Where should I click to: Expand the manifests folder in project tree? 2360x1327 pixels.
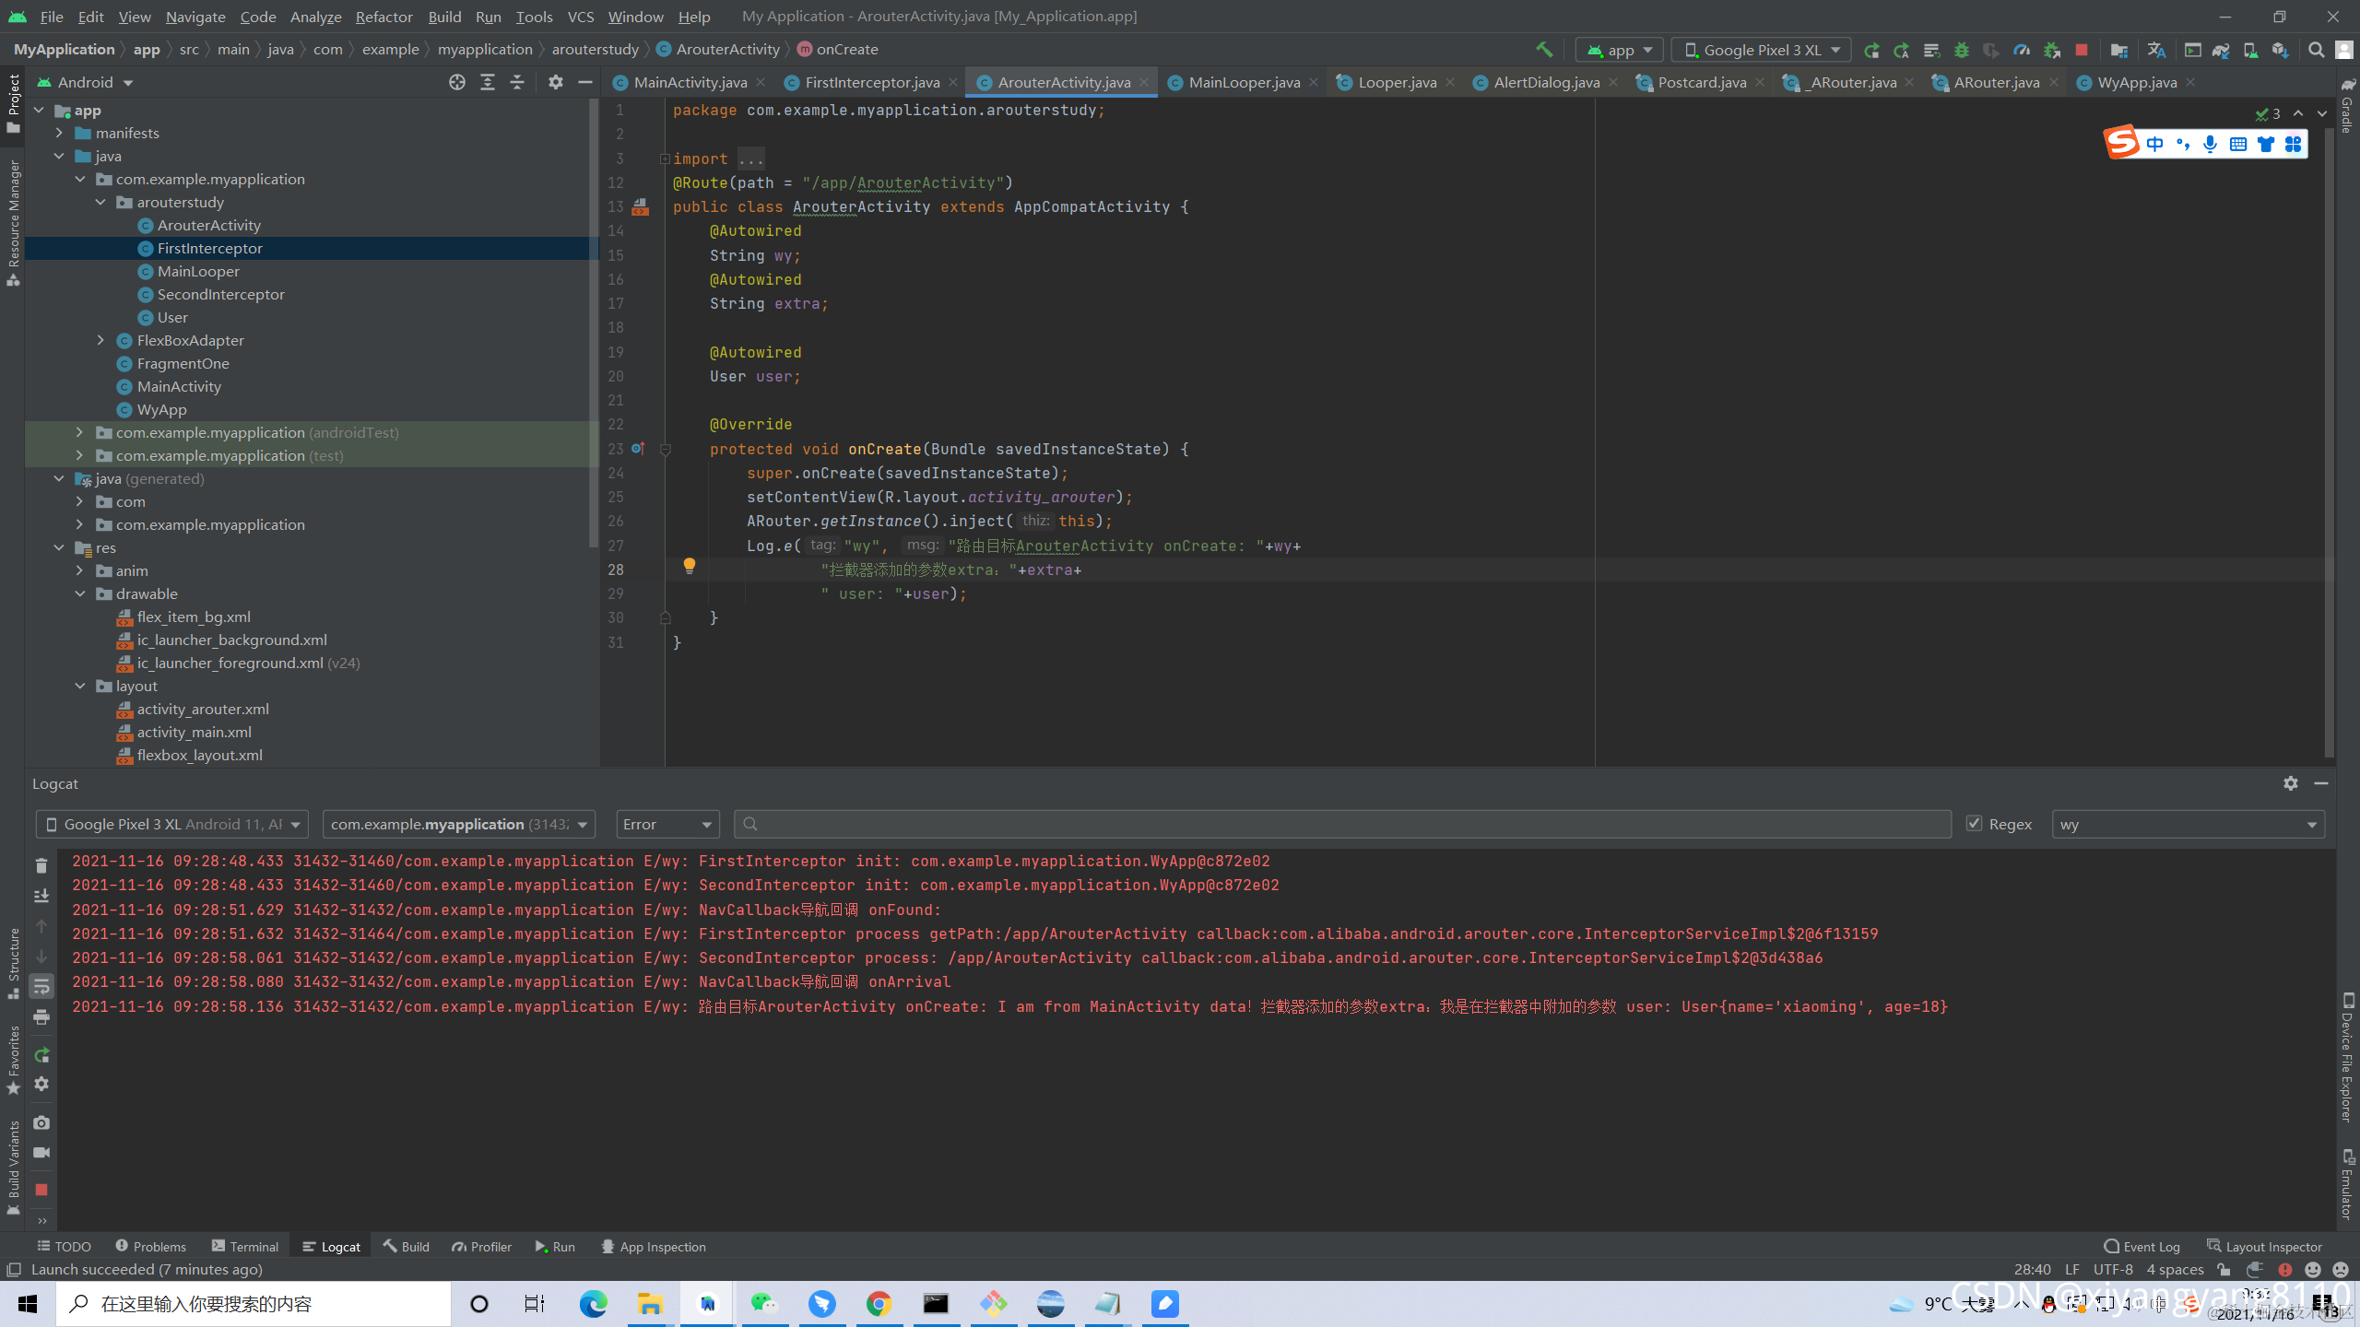tap(60, 133)
